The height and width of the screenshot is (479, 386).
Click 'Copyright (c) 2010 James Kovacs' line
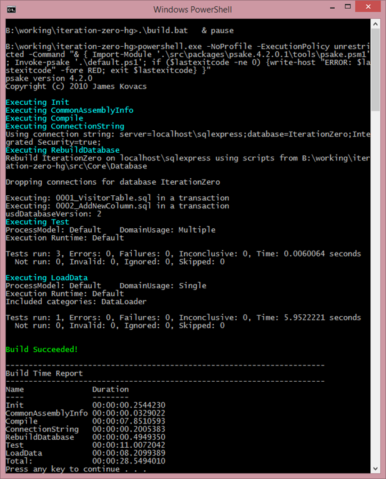76,86
